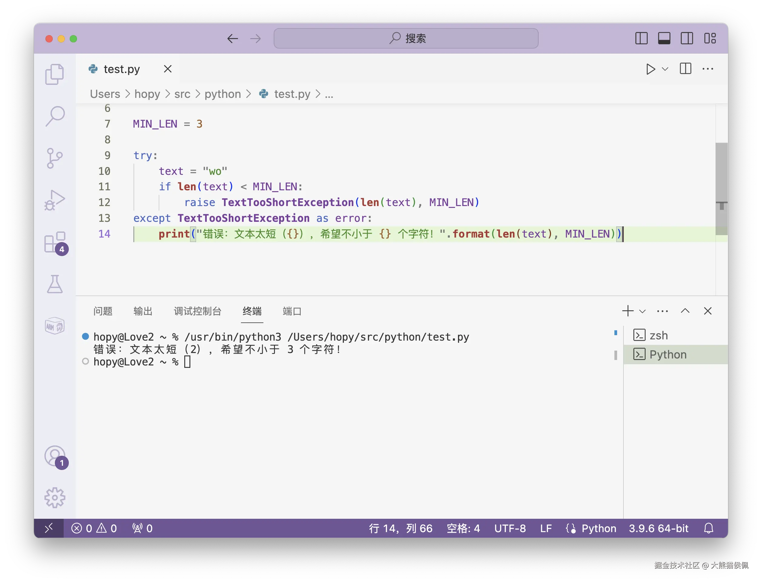
Task: Switch to the 调试控制台 panel tab
Action: pyautogui.click(x=197, y=311)
